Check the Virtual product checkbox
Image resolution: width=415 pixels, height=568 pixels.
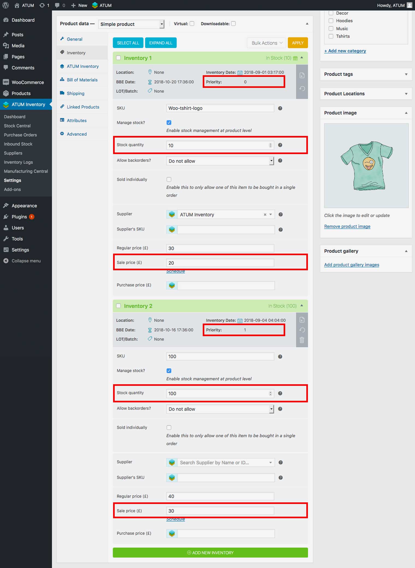tap(192, 24)
